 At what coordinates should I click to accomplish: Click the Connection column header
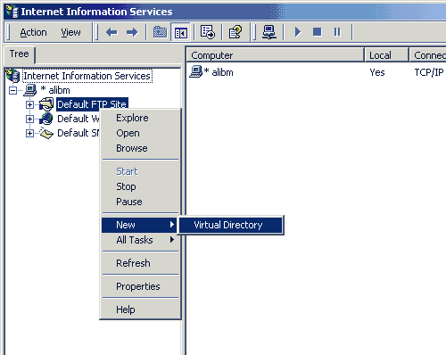coord(427,55)
